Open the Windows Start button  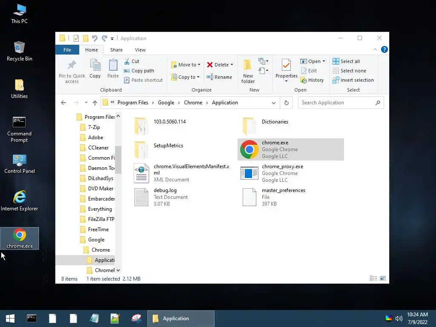[10, 318]
